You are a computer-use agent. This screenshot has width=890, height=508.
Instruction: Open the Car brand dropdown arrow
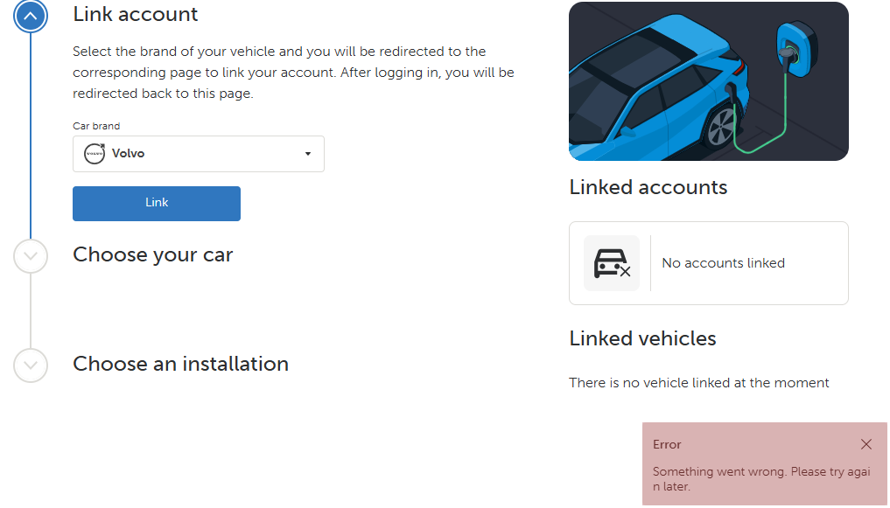(307, 154)
